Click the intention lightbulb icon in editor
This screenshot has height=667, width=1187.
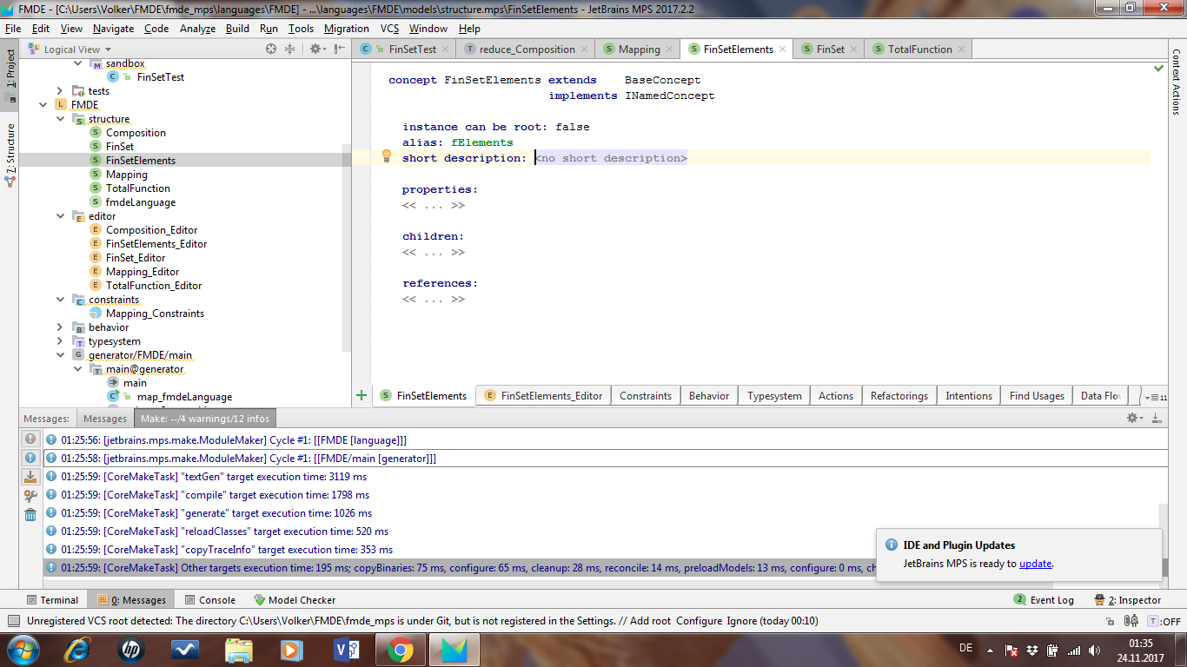click(x=388, y=156)
